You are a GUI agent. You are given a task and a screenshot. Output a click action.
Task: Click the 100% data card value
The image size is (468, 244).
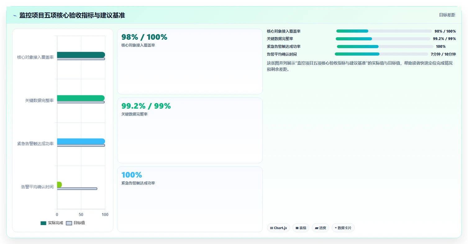[x=131, y=175]
